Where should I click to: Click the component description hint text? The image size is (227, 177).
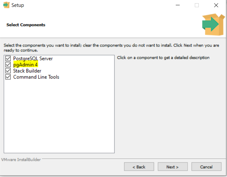tap(163, 58)
